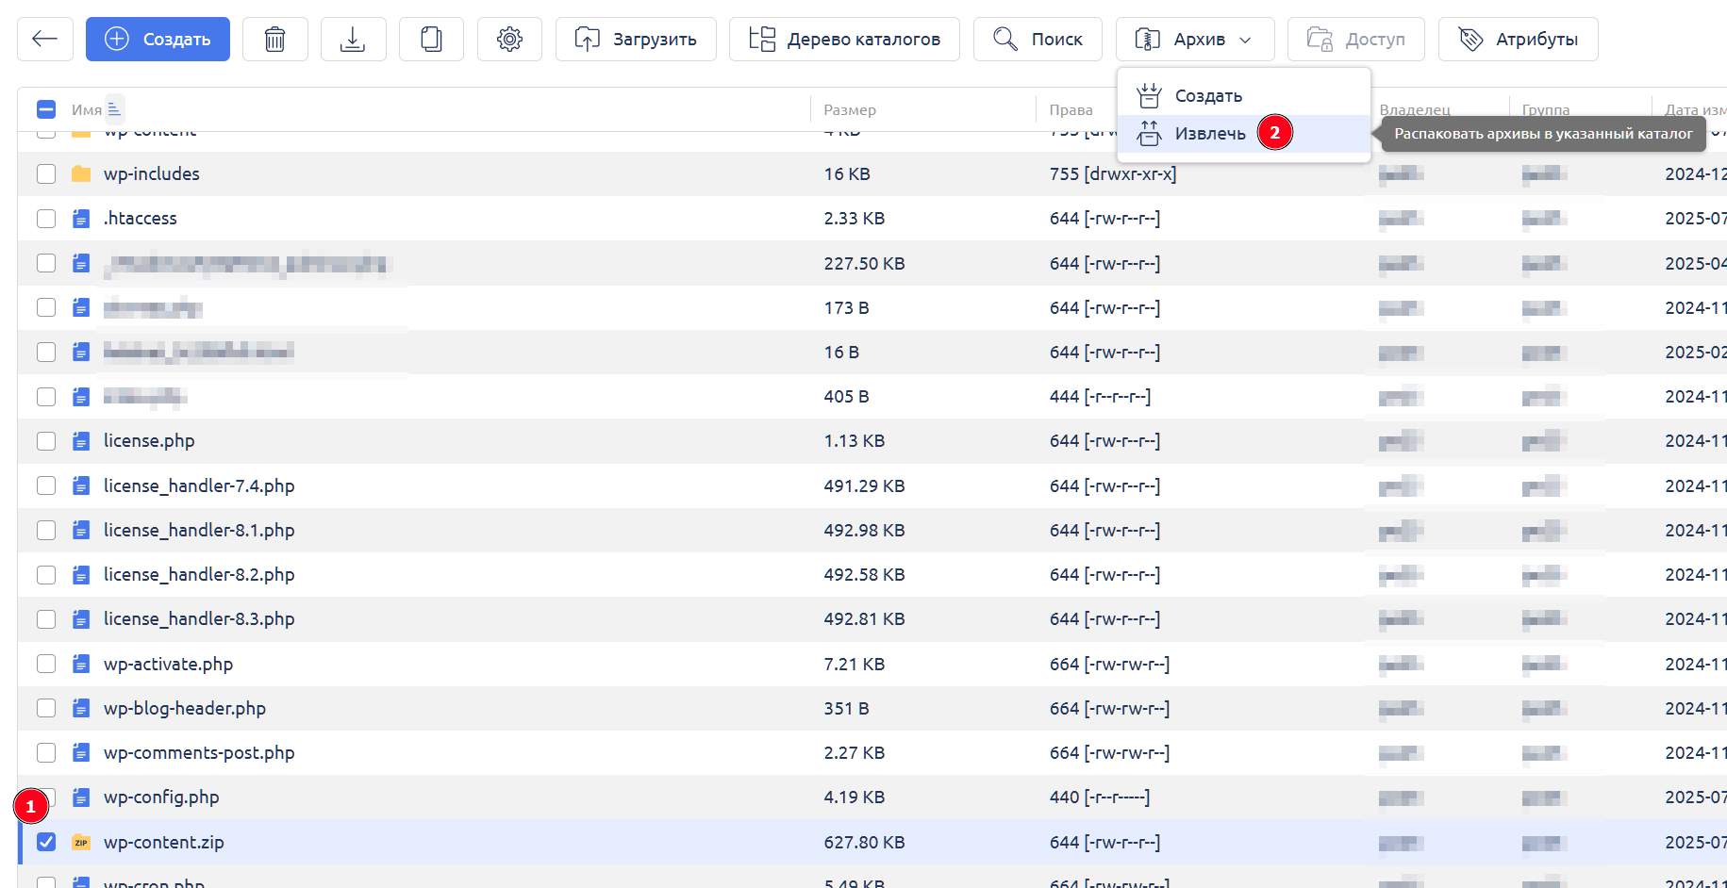This screenshot has height=888, width=1727.
Task: Click the Размер column header
Action: tap(850, 110)
